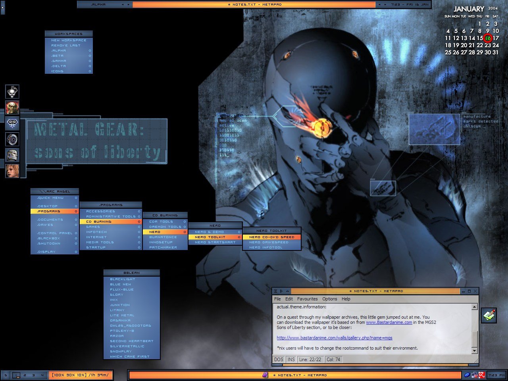The width and height of the screenshot is (508, 381).
Task: Click the pin icon in Metapad titlebar
Action: coord(281,291)
